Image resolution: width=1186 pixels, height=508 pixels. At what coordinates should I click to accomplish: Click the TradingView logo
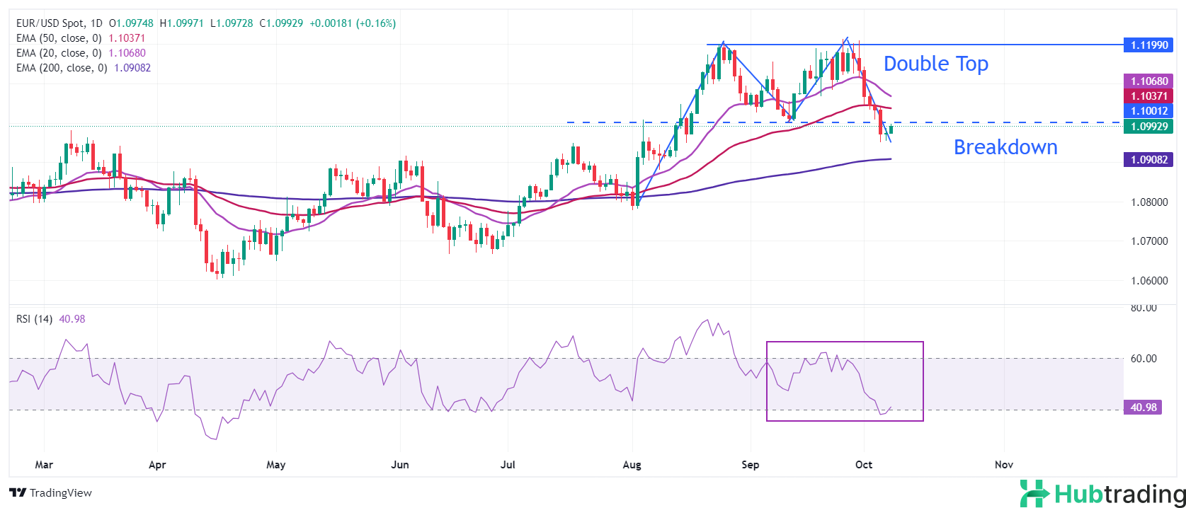click(51, 492)
